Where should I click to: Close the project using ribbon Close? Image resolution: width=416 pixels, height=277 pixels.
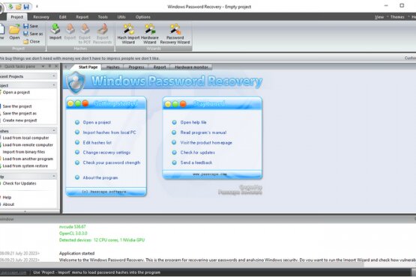coord(31,41)
